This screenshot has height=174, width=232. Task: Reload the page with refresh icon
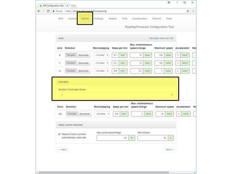[x=48, y=11]
